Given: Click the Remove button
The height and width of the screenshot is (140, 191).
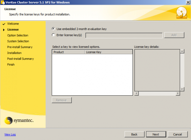Looking at the screenshot, I should (x=62, y=100).
